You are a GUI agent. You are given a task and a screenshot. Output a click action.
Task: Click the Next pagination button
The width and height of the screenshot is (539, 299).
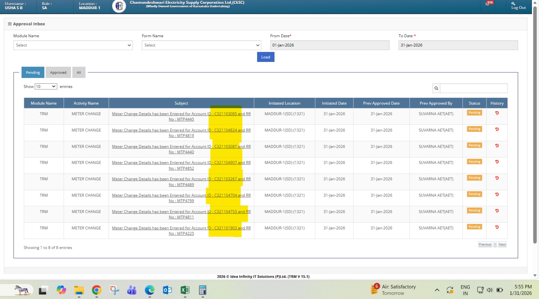[x=502, y=245]
